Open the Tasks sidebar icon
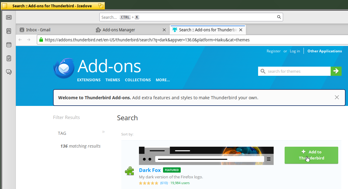Viewport: 348px width, 189px height. 9,58
